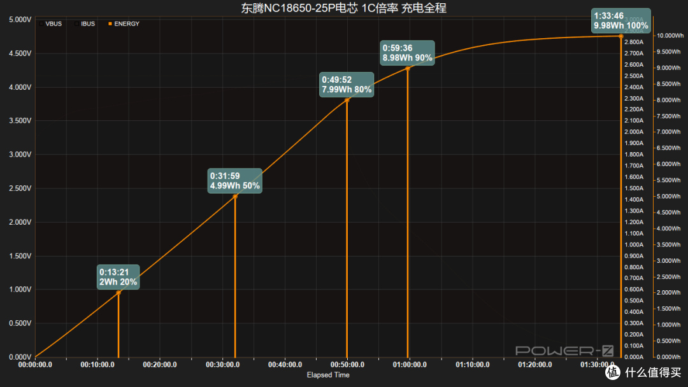Viewport: 688px width, 387px height.
Task: Select the 01:00:00.0 time axis label
Action: 410,365
